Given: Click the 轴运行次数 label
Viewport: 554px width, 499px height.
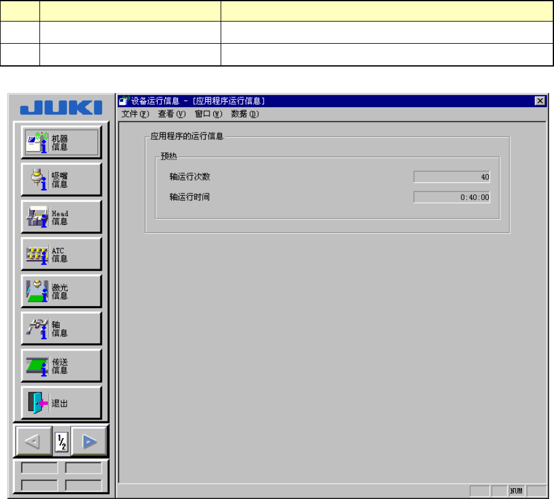Looking at the screenshot, I should pyautogui.click(x=190, y=177).
